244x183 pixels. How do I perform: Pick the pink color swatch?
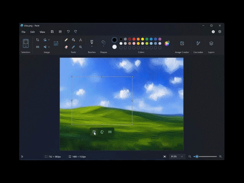pyautogui.click(x=134, y=43)
